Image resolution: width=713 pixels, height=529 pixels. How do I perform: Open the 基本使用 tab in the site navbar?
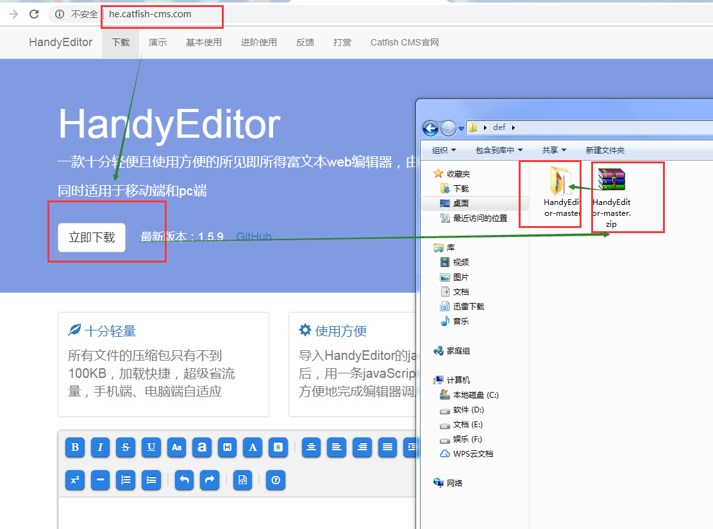point(204,42)
